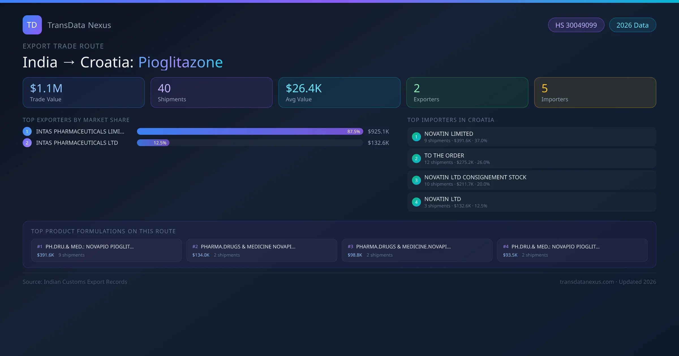Click rank 1 badge for Intas Pharmaceuticals Limited
The image size is (679, 356).
27,131
